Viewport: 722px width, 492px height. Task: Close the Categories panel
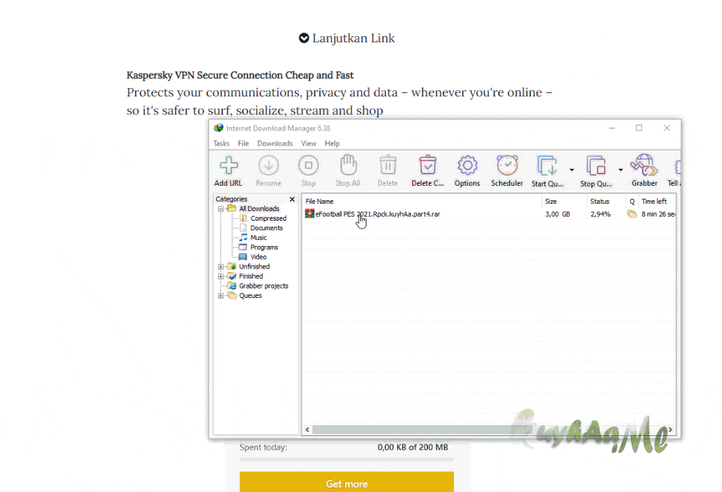pyautogui.click(x=292, y=199)
